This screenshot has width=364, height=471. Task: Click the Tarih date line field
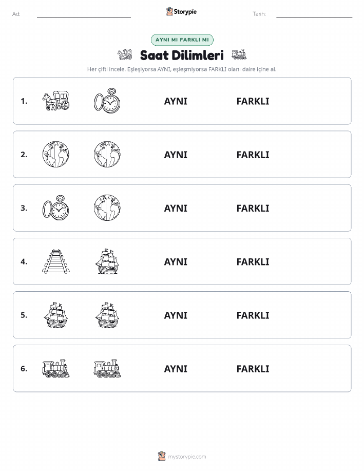click(x=314, y=14)
